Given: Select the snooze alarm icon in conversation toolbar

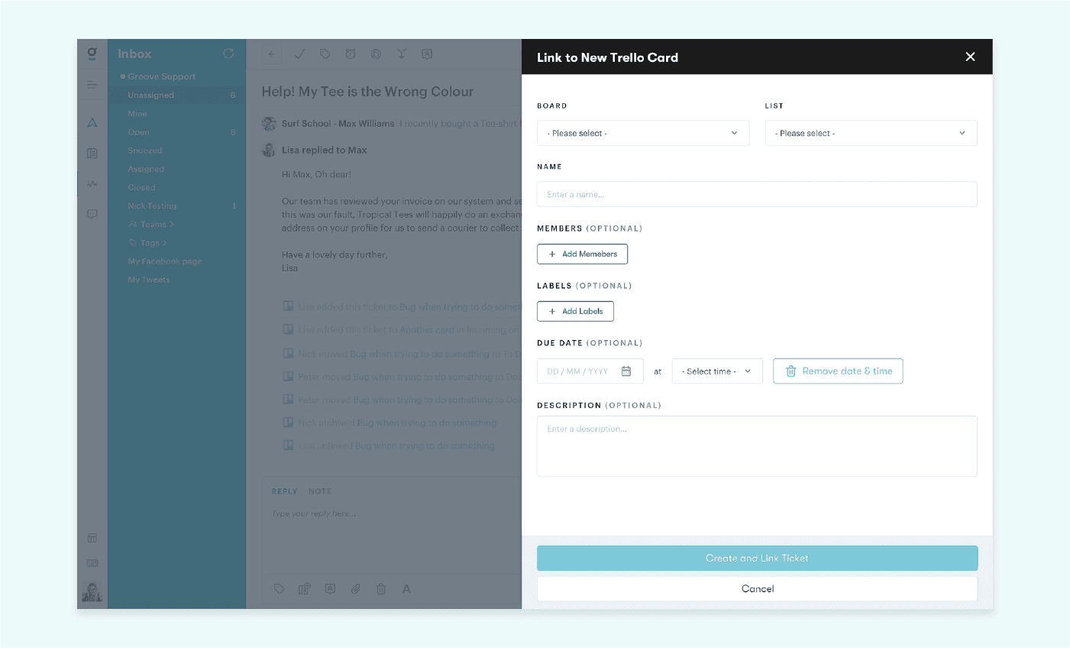Looking at the screenshot, I should 350,54.
